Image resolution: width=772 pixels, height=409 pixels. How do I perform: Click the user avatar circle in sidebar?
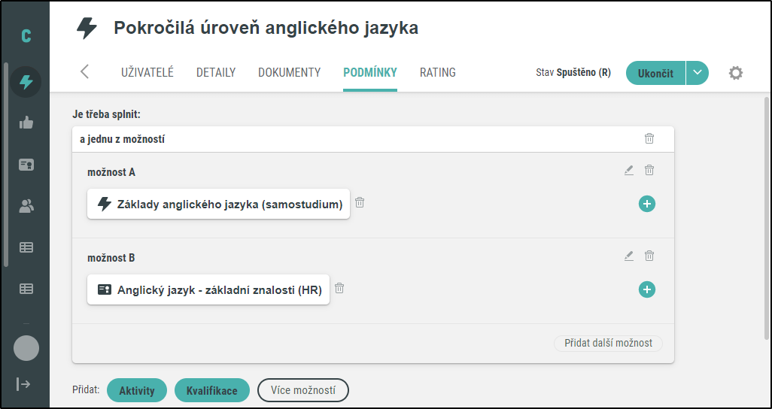pos(26,348)
